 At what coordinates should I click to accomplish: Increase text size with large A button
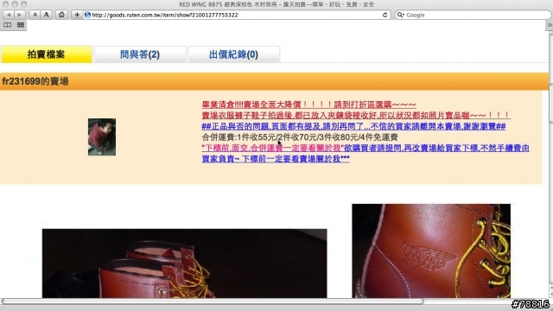pos(46,15)
